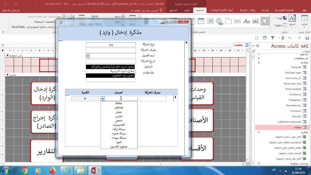Select the pointer arrow control tool
The width and height of the screenshot is (311, 175).
265,21
